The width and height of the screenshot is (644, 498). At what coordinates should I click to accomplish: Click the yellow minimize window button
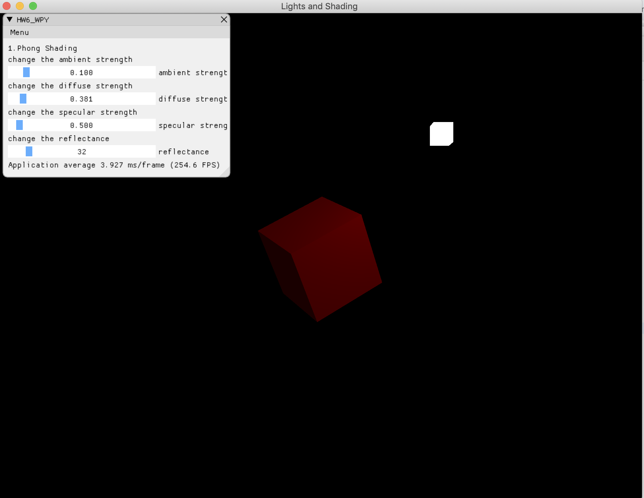[x=20, y=6]
